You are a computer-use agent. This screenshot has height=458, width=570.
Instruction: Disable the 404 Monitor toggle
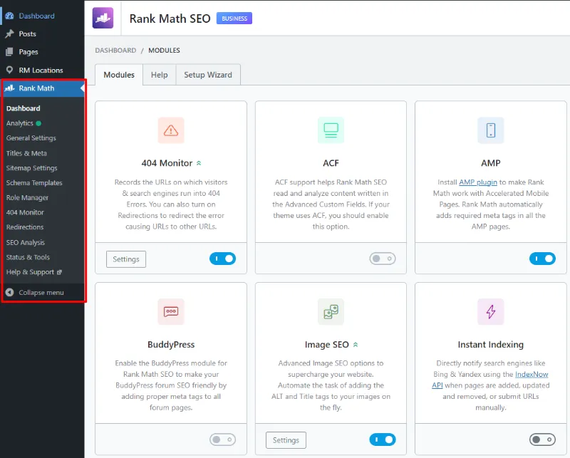coord(222,259)
